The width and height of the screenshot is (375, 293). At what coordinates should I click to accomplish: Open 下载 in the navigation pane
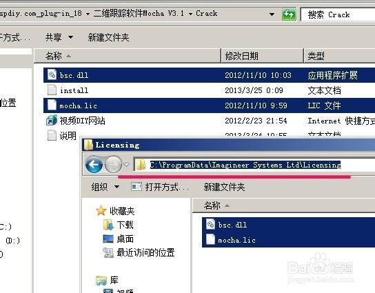tap(125, 225)
